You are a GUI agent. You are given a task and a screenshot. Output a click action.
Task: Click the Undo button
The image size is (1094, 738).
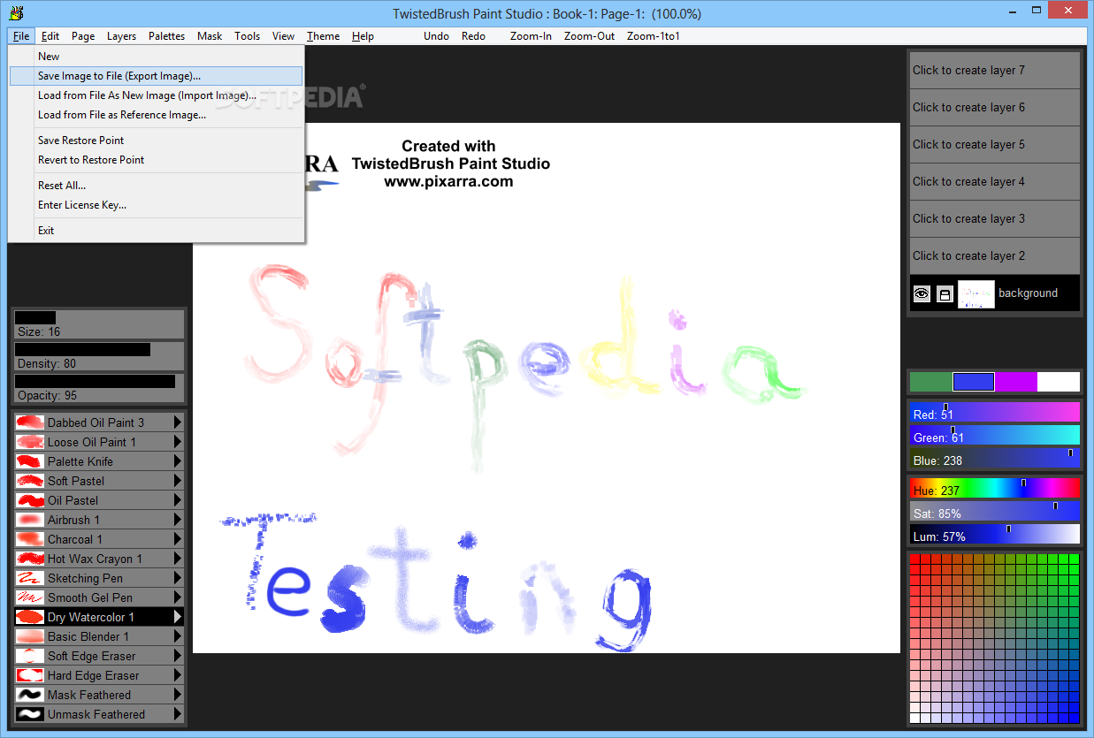click(436, 36)
